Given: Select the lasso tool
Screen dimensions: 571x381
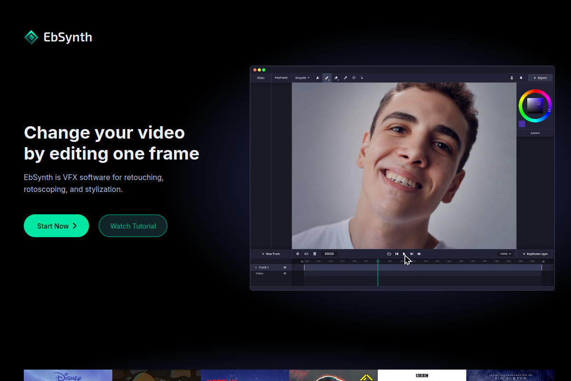Looking at the screenshot, I should [x=354, y=78].
